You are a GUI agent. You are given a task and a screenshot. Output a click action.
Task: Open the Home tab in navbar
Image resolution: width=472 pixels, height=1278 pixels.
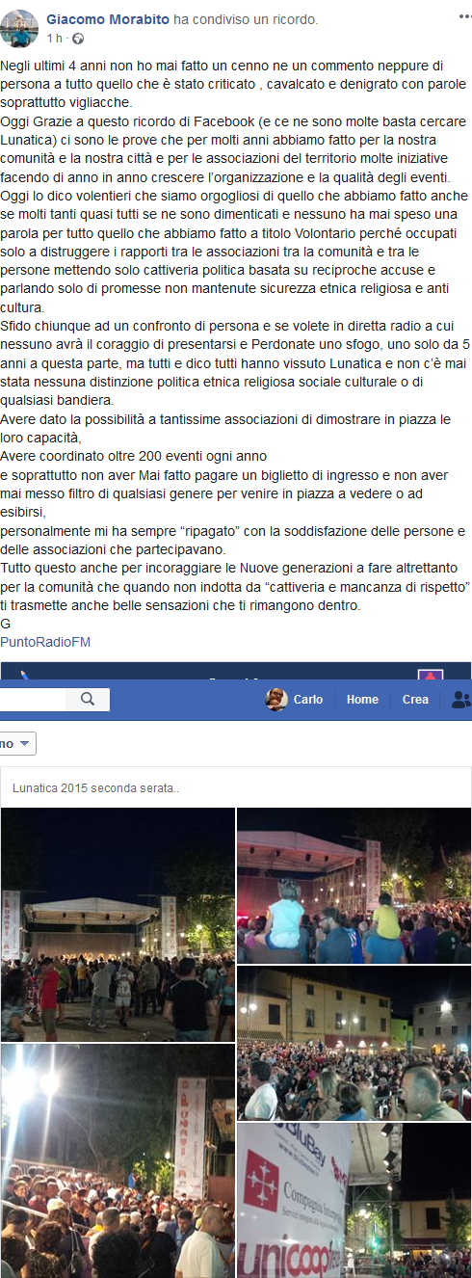tap(362, 700)
